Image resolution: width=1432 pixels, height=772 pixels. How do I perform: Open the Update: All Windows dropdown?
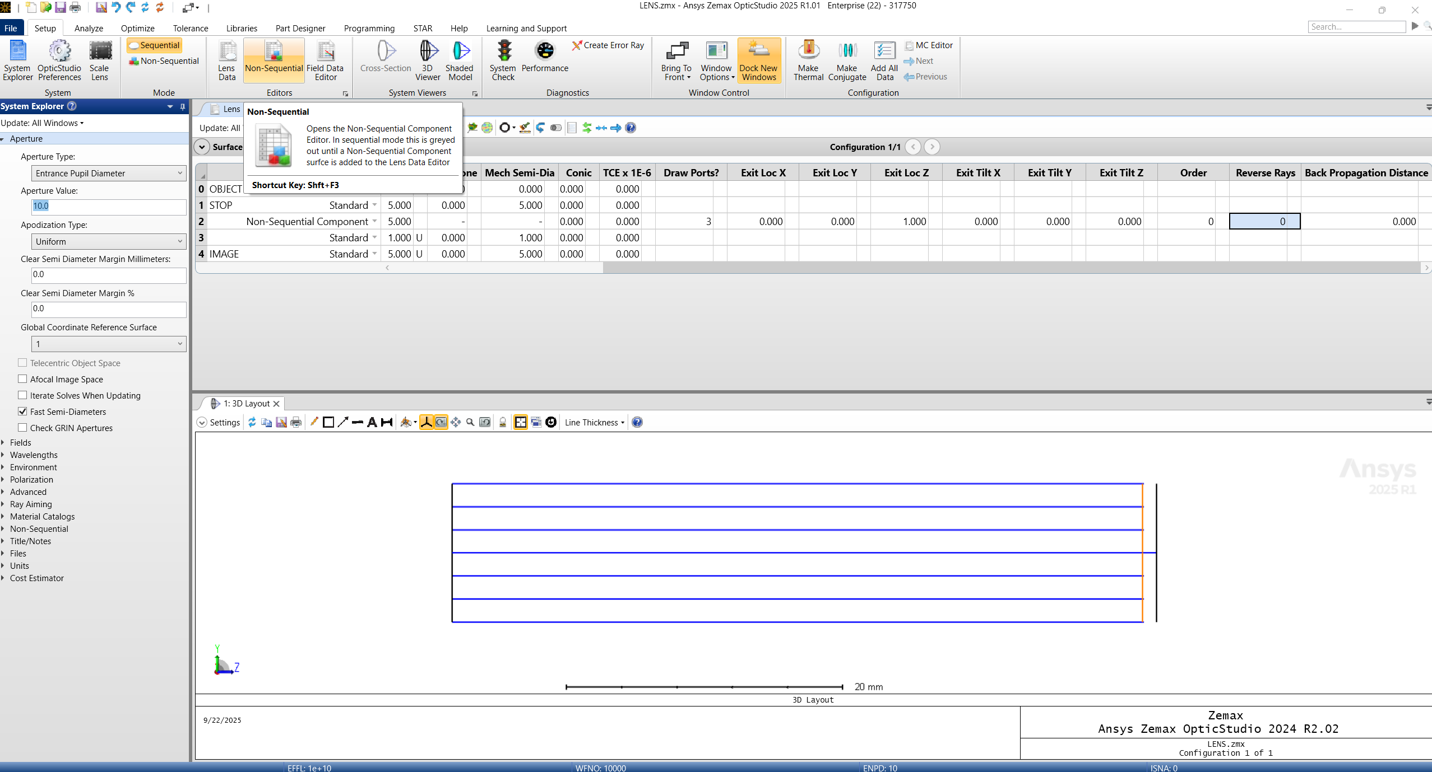[42, 123]
